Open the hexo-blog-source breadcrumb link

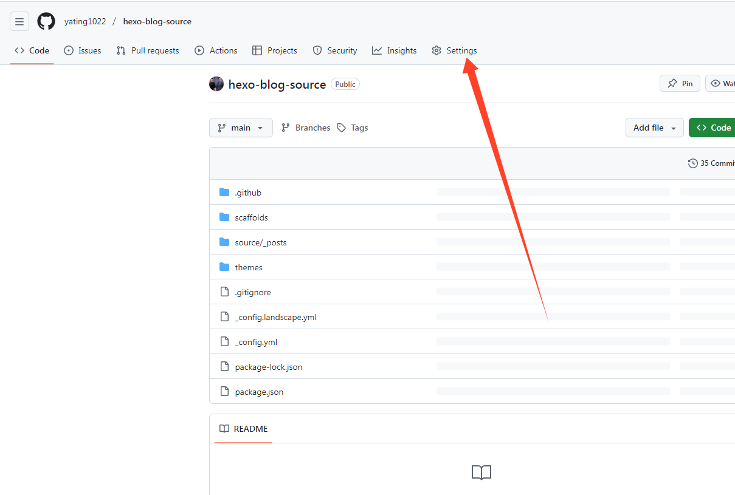pyautogui.click(x=157, y=21)
